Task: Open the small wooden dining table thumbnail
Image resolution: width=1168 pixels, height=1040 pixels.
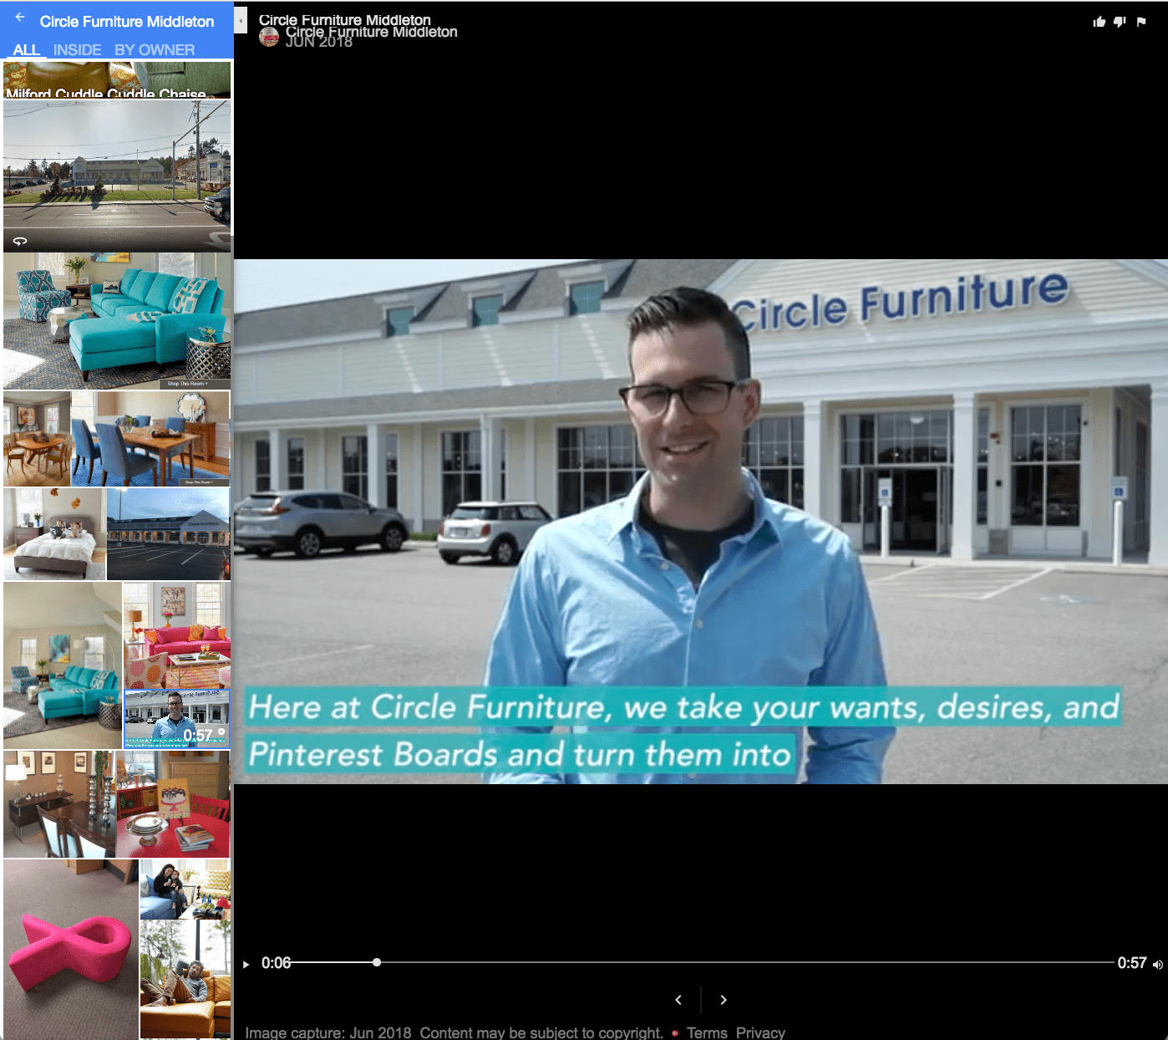Action: pyautogui.click(x=37, y=438)
